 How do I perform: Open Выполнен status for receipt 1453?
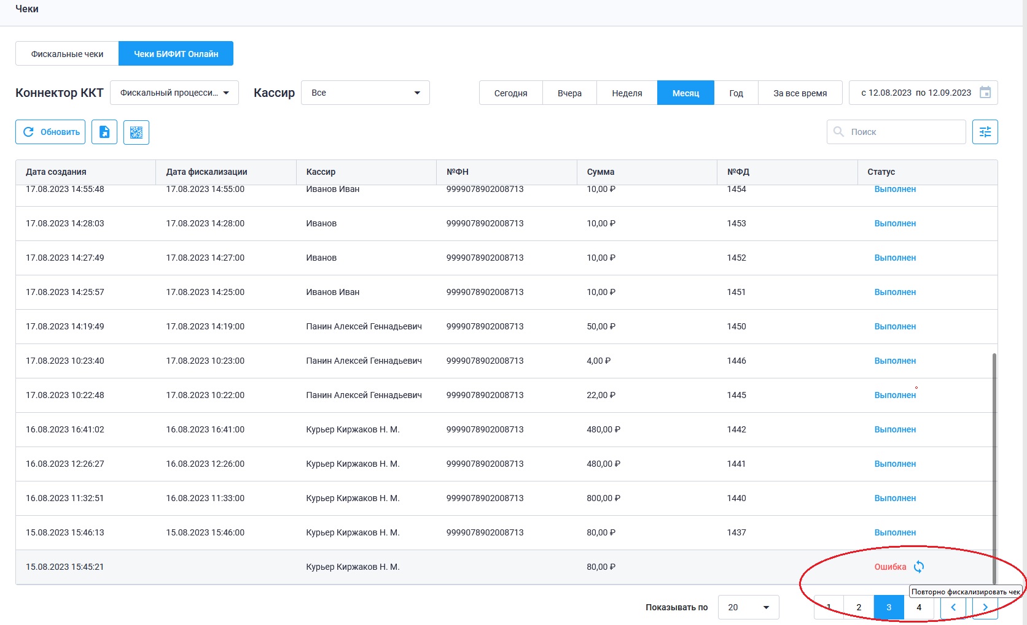[x=895, y=223]
